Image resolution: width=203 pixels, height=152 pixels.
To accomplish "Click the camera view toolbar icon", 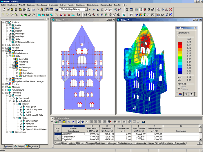I will [x=162, y=15].
